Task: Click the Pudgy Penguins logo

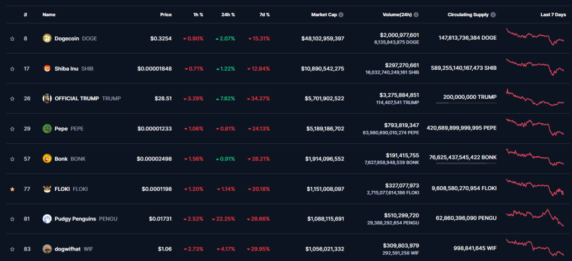Action: point(47,219)
